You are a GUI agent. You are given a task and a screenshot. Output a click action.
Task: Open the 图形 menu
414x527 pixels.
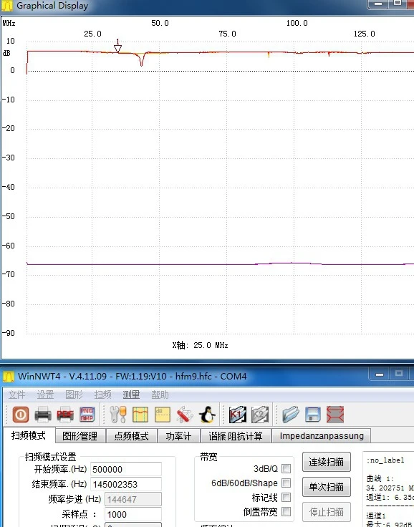(74, 395)
